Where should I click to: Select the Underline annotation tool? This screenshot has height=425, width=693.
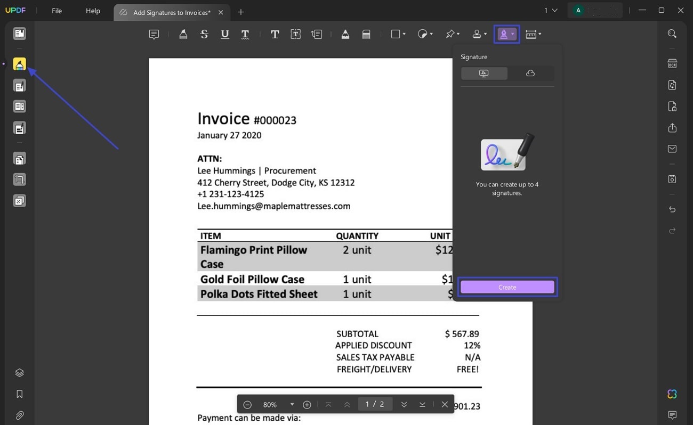224,34
